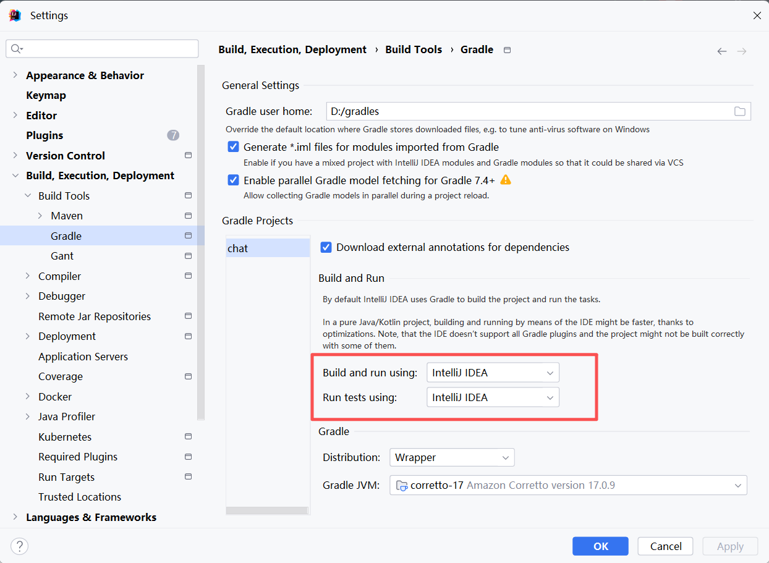Click the help question mark button
This screenshot has width=769, height=563.
pos(20,546)
